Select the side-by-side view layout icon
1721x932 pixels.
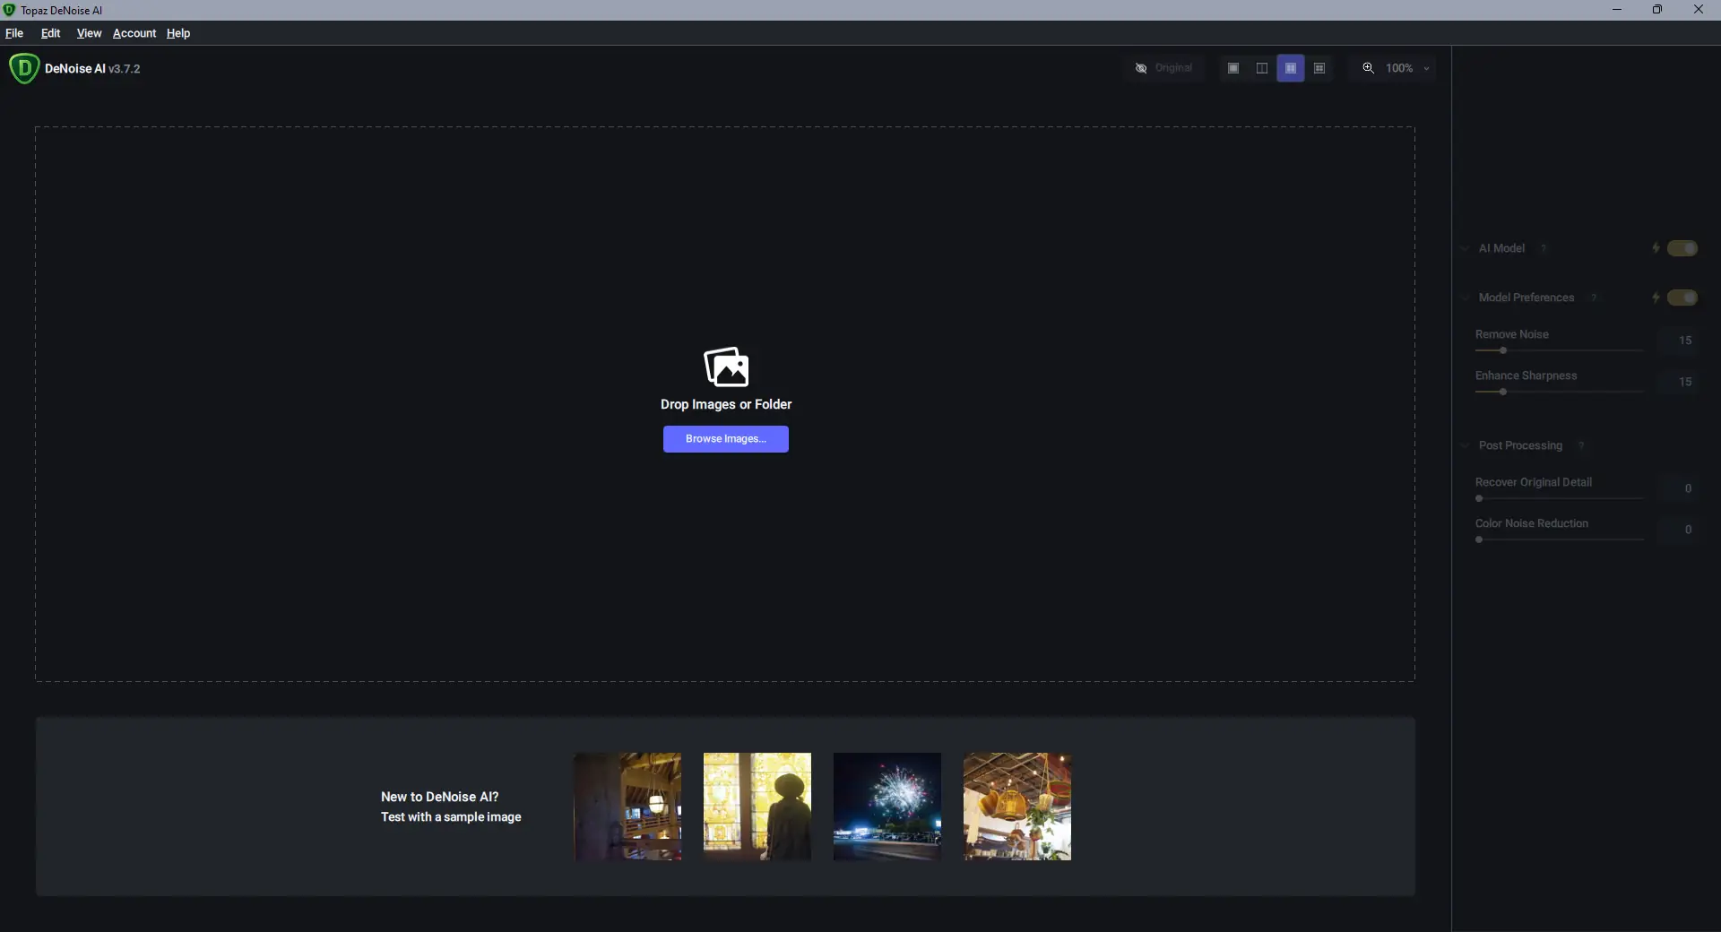[x=1291, y=68]
